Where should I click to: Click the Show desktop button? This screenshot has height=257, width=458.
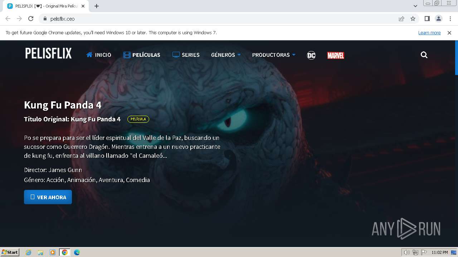[454, 252]
